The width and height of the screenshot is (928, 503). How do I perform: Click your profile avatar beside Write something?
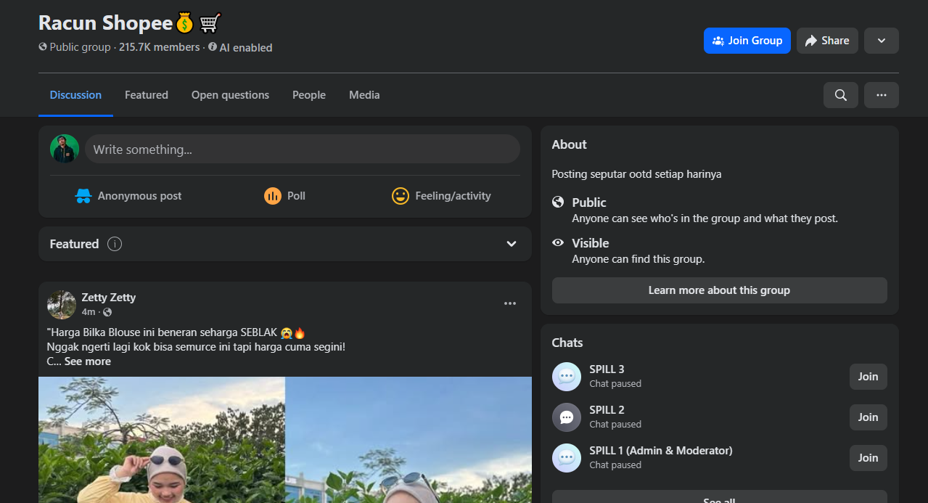point(65,149)
